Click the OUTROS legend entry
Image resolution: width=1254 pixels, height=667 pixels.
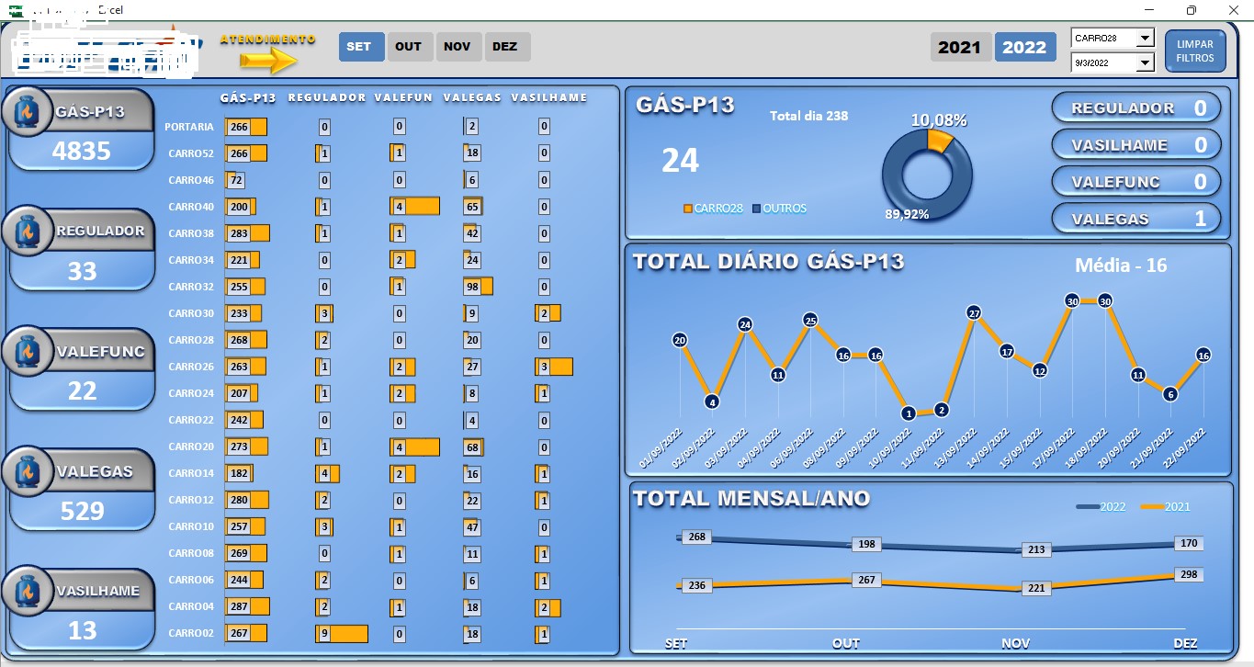(x=779, y=209)
